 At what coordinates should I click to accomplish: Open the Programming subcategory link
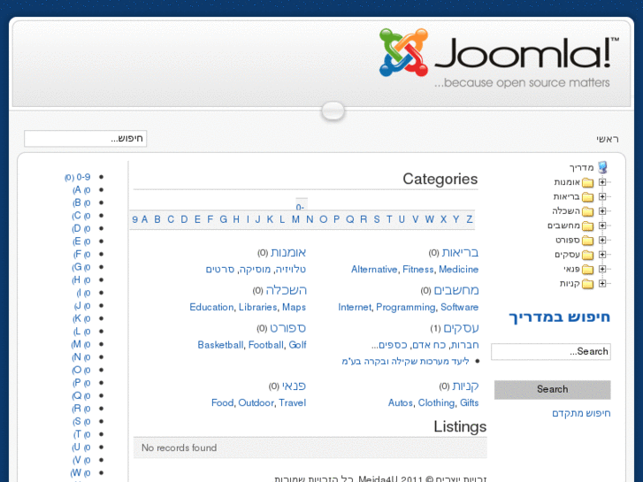[406, 307]
